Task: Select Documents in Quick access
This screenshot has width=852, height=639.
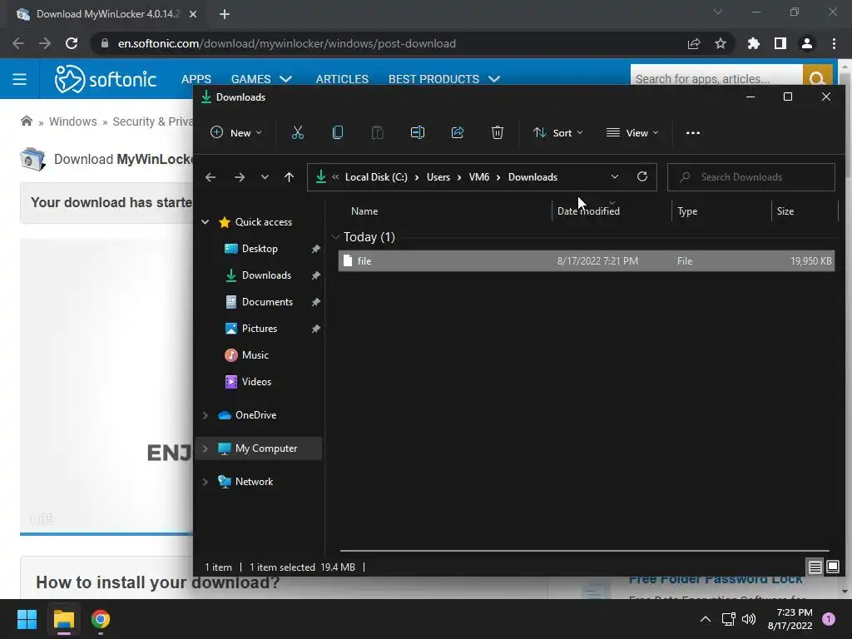Action: [267, 301]
